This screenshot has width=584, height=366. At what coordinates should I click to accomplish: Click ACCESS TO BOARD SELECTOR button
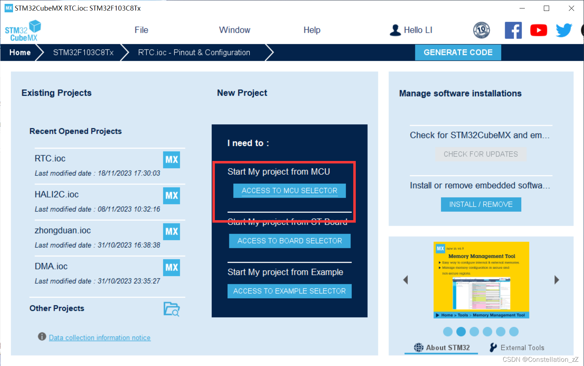click(x=290, y=241)
